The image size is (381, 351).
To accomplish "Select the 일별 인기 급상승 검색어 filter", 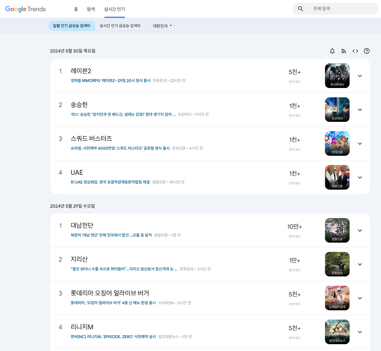I will (71, 26).
